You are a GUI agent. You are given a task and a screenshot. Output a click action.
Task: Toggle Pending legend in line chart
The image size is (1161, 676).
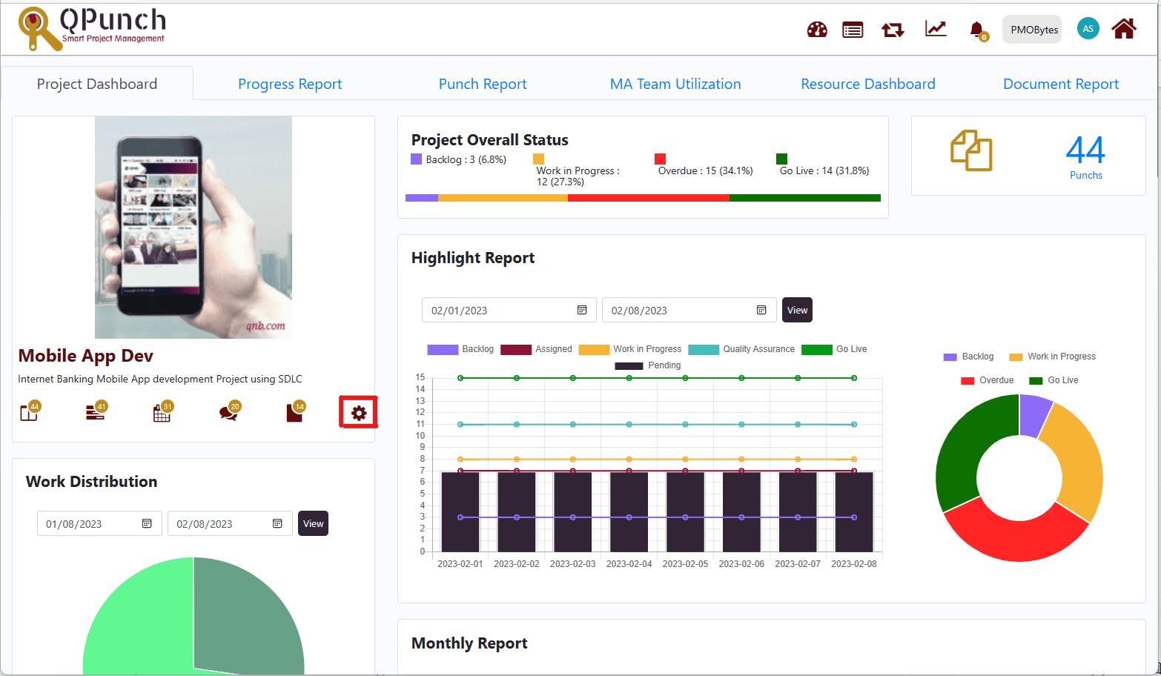click(x=647, y=365)
